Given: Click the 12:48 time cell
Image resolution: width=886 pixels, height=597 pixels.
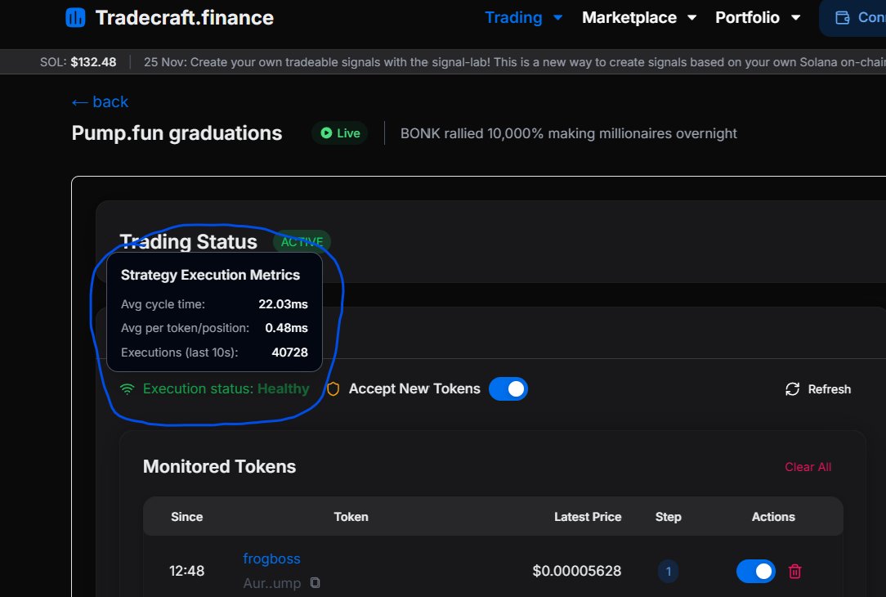Looking at the screenshot, I should point(186,571).
